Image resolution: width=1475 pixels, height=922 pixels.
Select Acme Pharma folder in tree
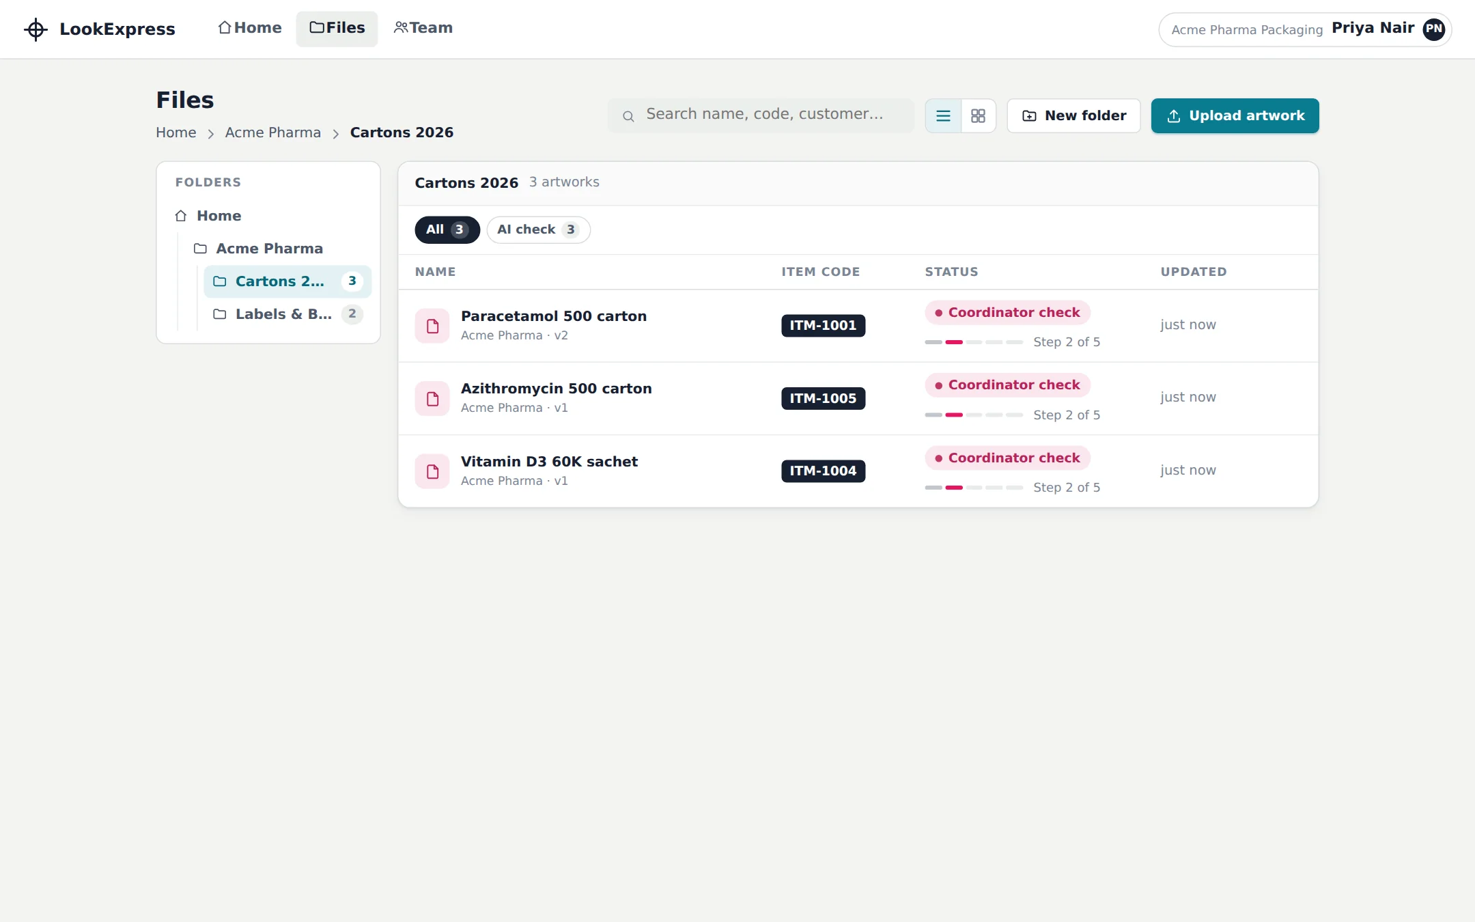[x=278, y=249]
